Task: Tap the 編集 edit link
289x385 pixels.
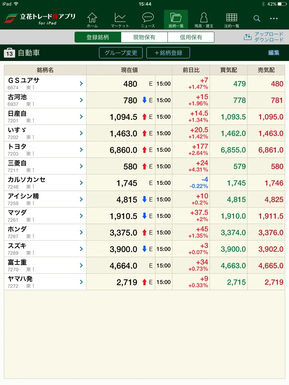Action: pos(273,53)
